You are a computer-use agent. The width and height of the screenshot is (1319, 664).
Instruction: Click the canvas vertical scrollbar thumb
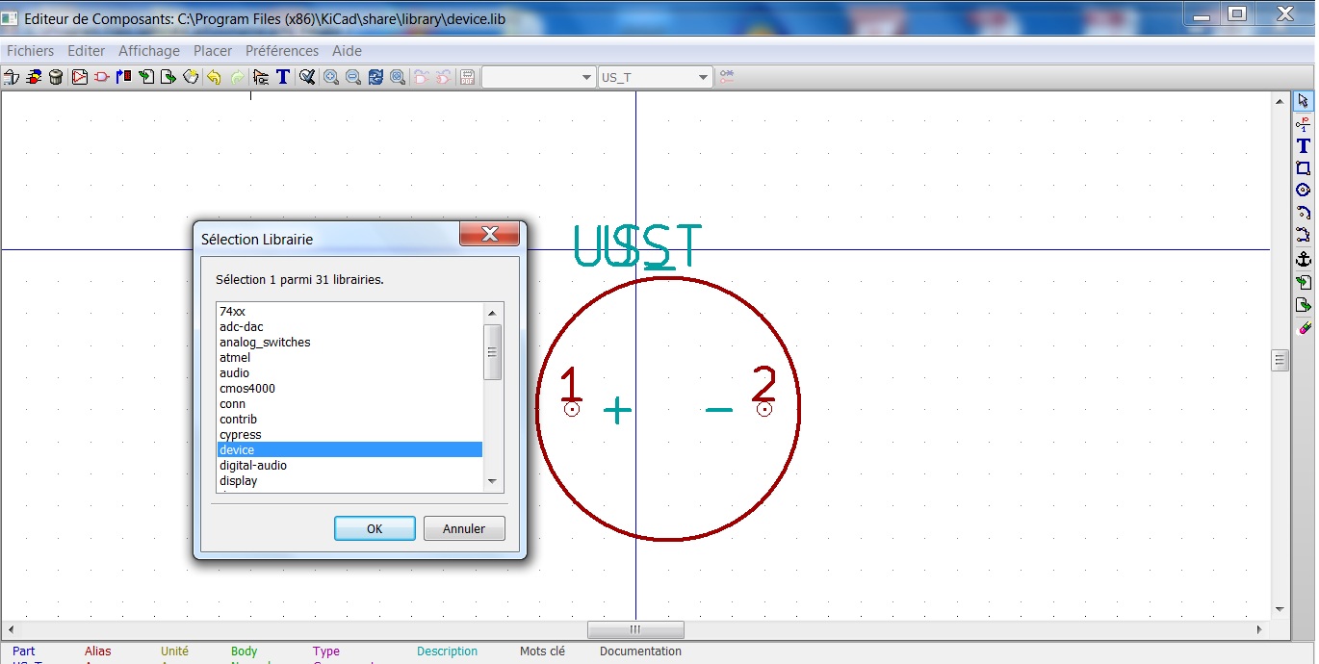tap(1280, 361)
